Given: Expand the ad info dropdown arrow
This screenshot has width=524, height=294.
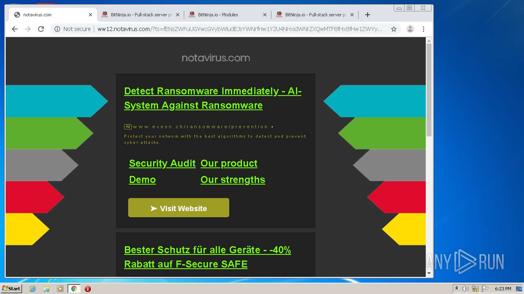Looking at the screenshot, I should pyautogui.click(x=272, y=127).
